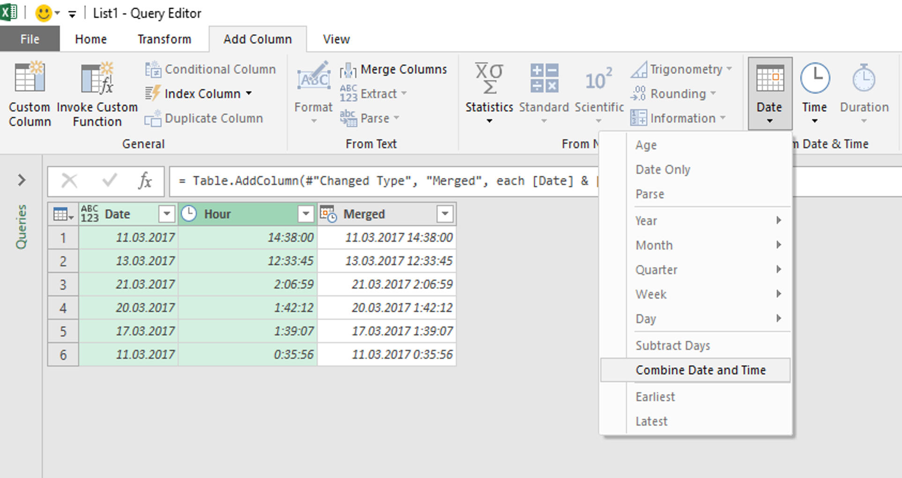
Task: Open the Information menu
Action: [678, 119]
